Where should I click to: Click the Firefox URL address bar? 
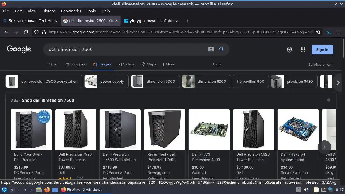point(181,32)
